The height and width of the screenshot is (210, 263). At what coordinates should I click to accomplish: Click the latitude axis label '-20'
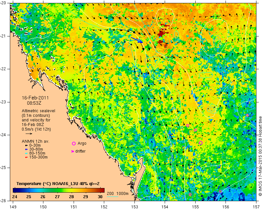click(x=3, y=3)
